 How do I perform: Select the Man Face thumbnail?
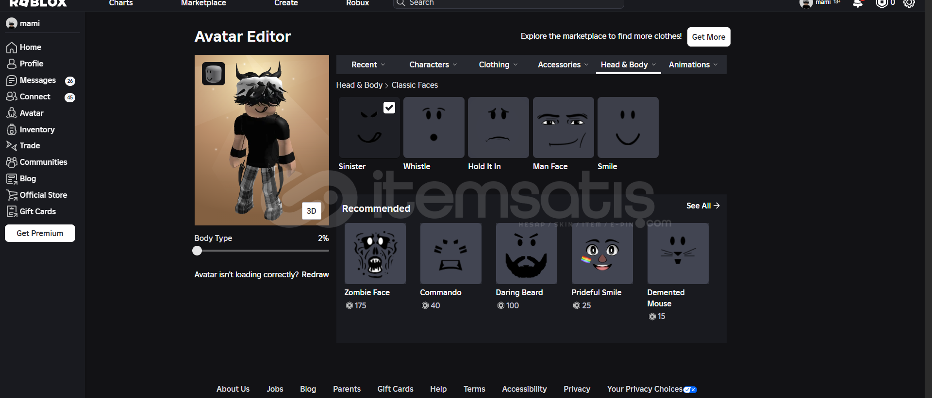click(563, 127)
